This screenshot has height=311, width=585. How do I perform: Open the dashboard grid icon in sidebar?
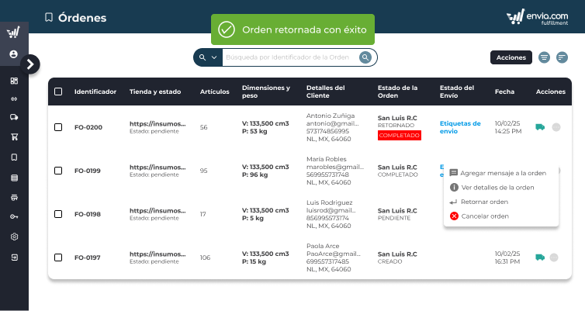(x=14, y=81)
